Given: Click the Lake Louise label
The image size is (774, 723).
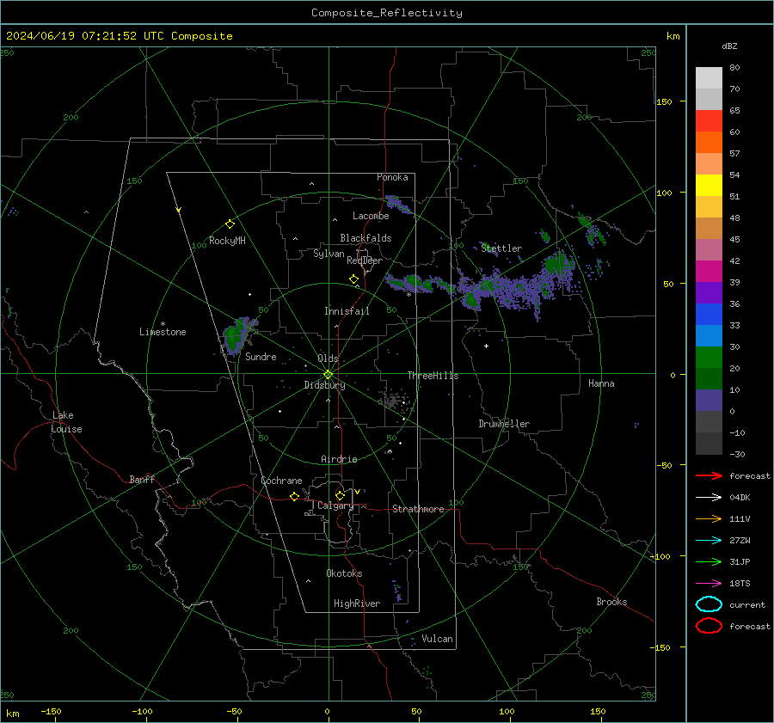Looking at the screenshot, I should pos(66,422).
